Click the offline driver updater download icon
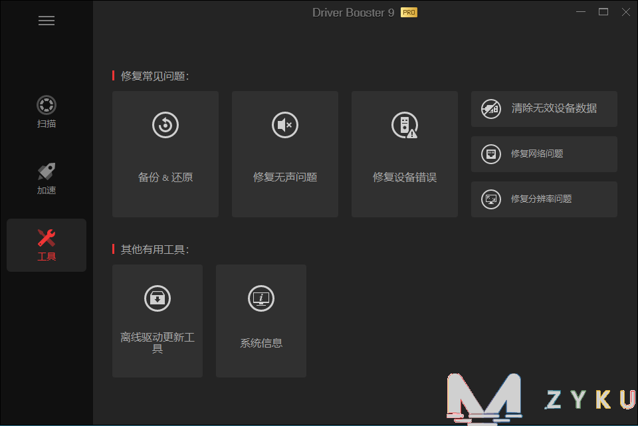The image size is (638, 426). [x=158, y=298]
